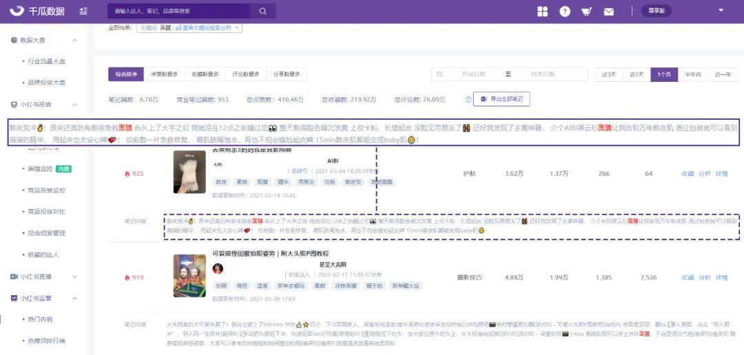
Task: Open the mail messages icon
Action: point(609,12)
